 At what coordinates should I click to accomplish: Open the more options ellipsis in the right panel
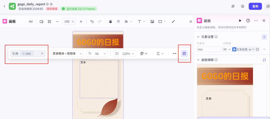point(256,21)
